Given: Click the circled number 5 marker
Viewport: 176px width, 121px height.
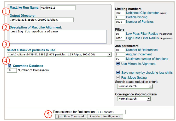Looking at the screenshot, I should pos(48,114).
